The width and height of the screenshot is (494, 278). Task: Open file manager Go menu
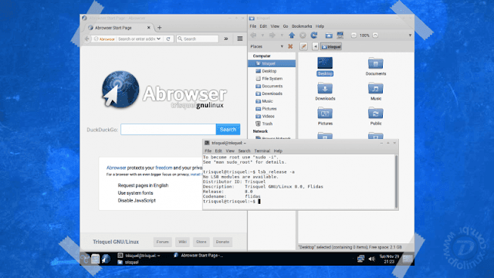click(x=286, y=26)
